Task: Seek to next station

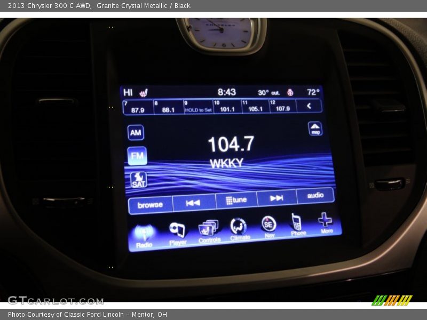Action: pyautogui.click(x=276, y=198)
